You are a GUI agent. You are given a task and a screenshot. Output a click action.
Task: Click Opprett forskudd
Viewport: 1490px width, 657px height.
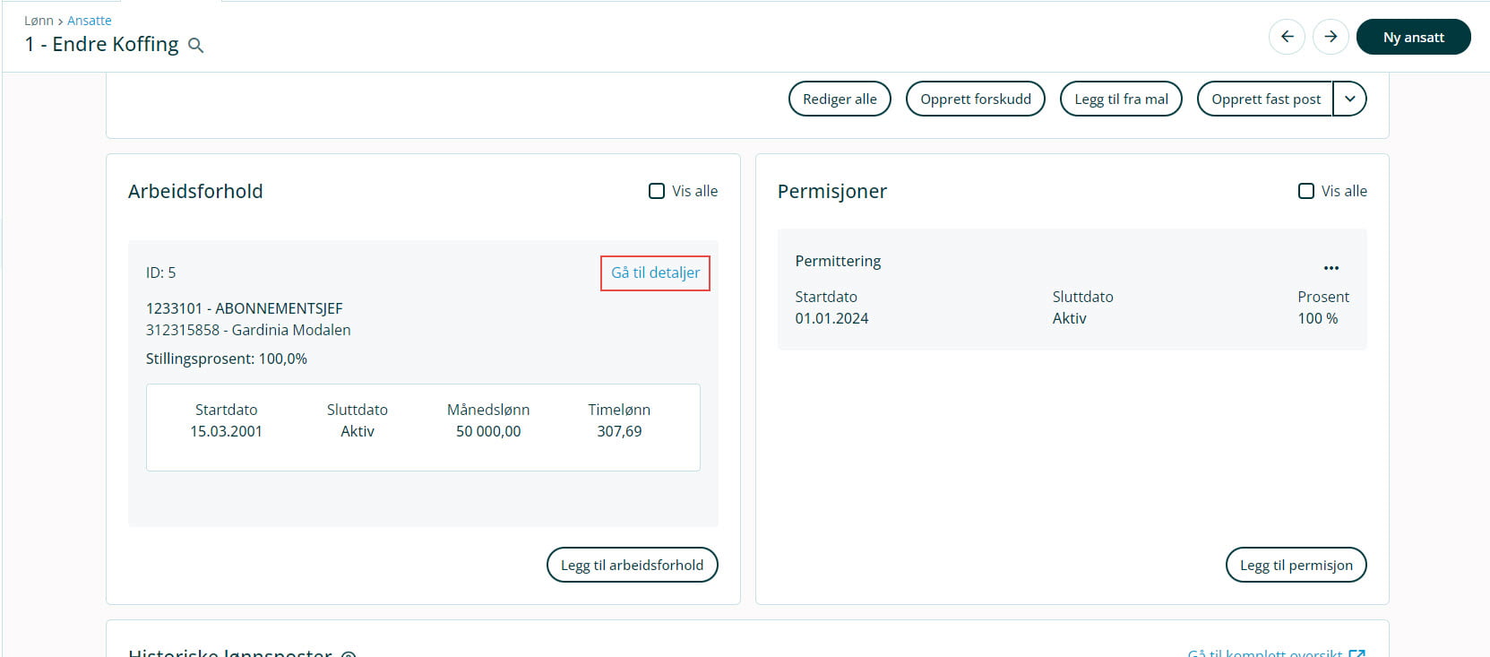click(x=975, y=99)
